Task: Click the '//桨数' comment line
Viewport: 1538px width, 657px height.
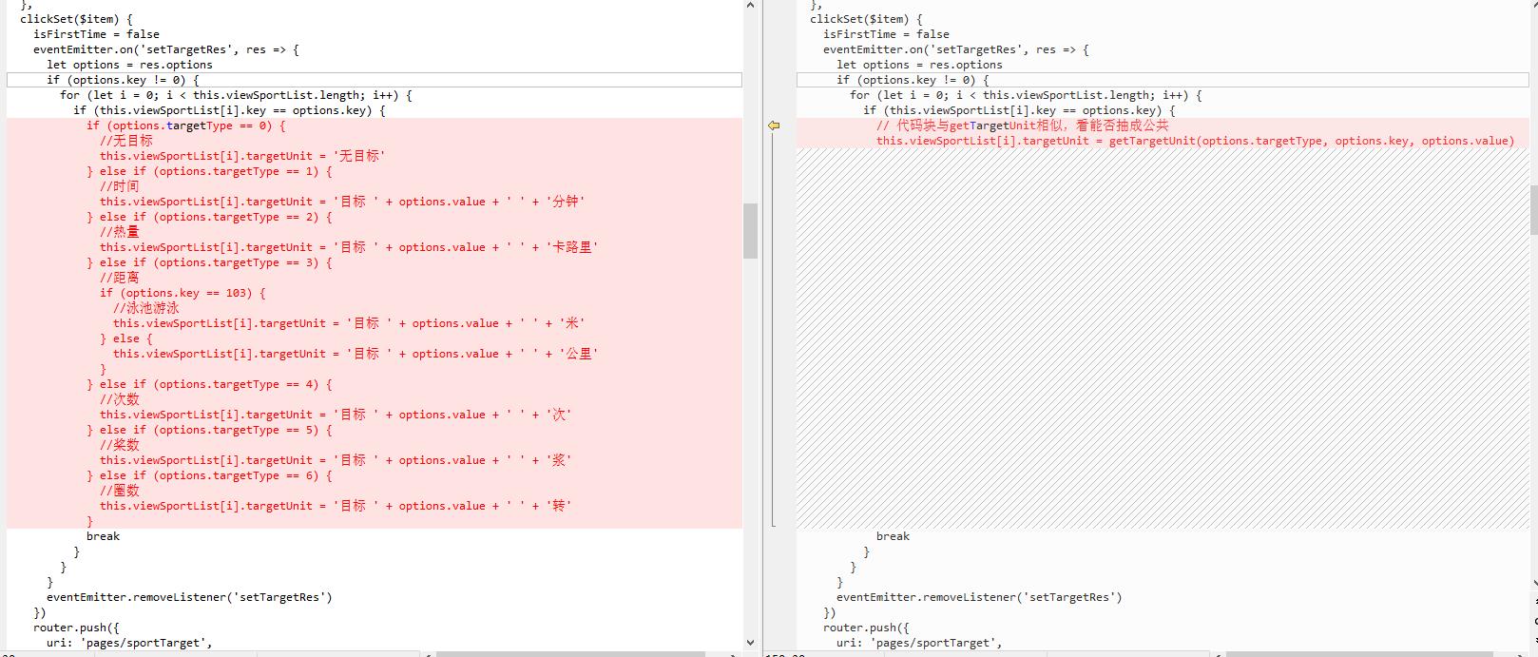Action: coord(119,445)
